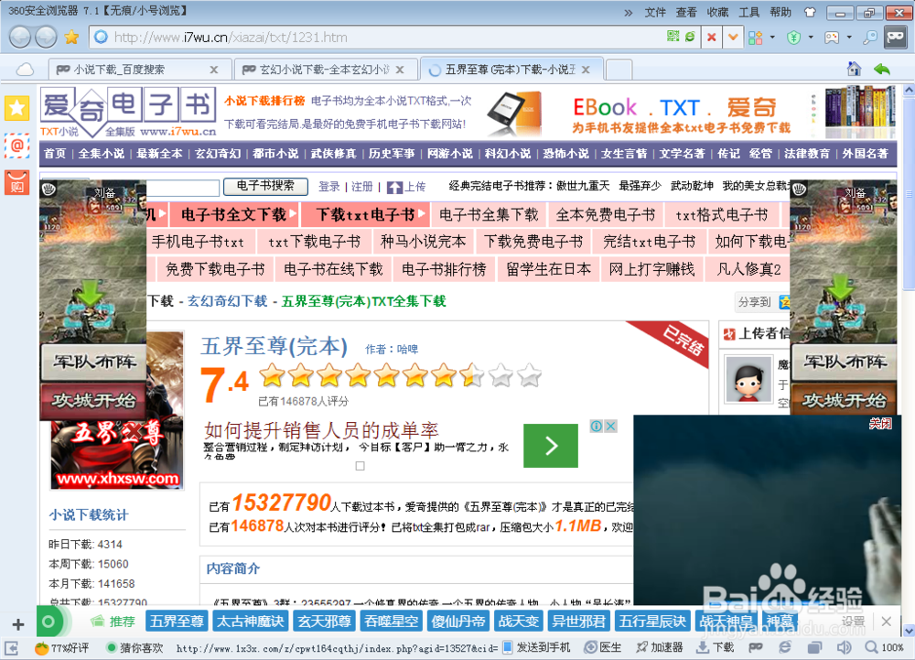915x660 pixels.
Task: Mute audio via speaker icon in status bar
Action: (843, 647)
